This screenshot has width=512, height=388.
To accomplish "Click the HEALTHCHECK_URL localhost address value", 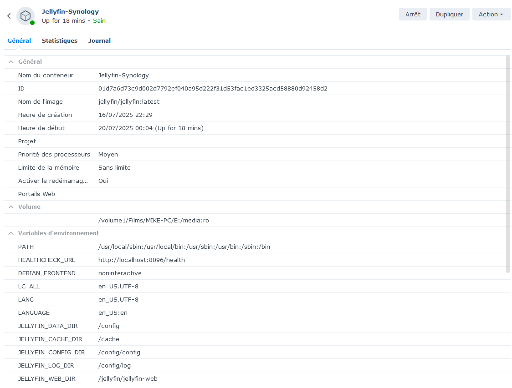I will pyautogui.click(x=142, y=260).
